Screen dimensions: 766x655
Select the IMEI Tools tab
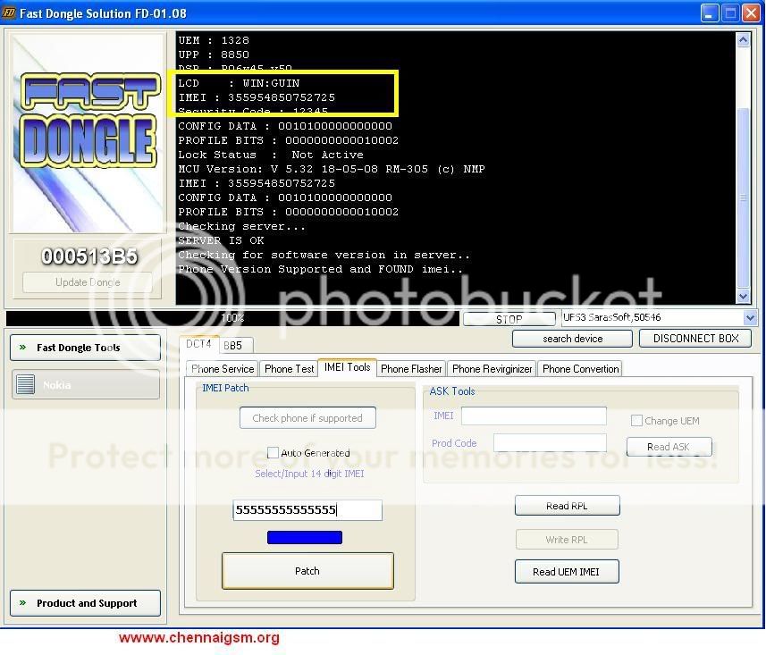(x=347, y=367)
